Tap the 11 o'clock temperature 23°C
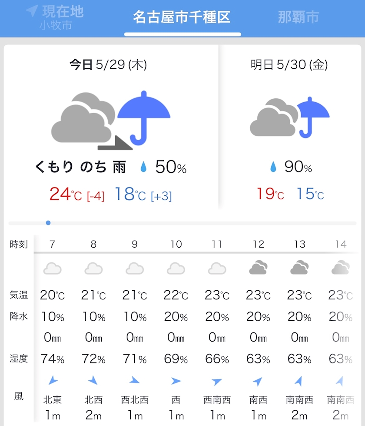This screenshot has height=426, width=365. tap(217, 295)
